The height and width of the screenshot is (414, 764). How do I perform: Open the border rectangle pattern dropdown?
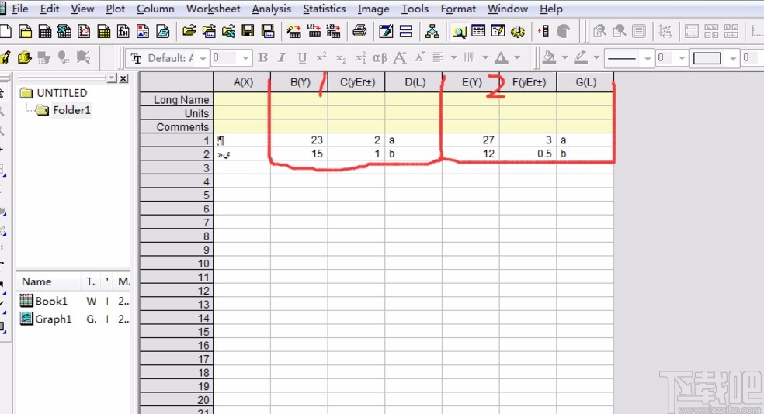click(x=733, y=58)
